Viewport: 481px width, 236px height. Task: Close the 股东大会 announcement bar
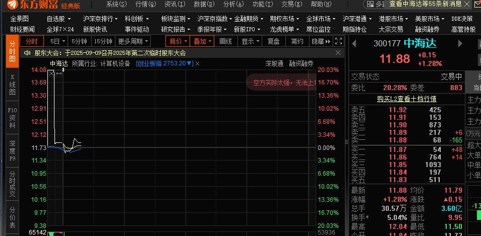pos(338,53)
